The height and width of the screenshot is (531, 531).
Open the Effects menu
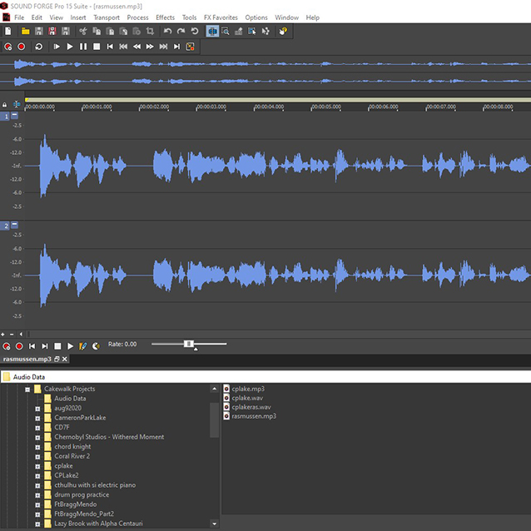point(165,17)
